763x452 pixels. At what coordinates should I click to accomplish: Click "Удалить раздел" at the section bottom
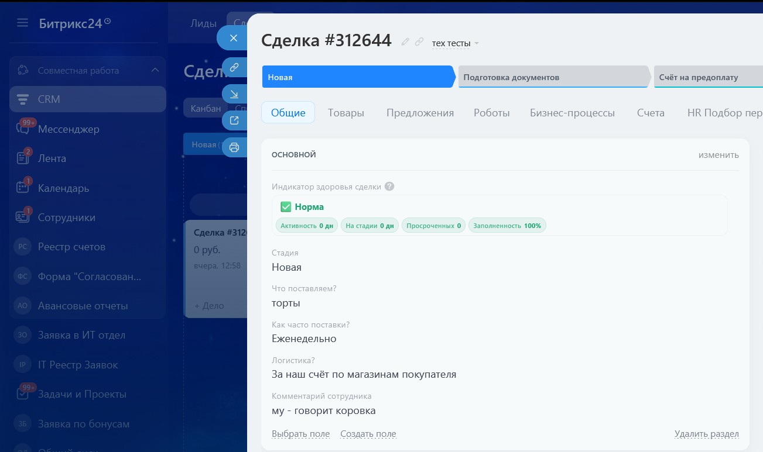point(706,434)
